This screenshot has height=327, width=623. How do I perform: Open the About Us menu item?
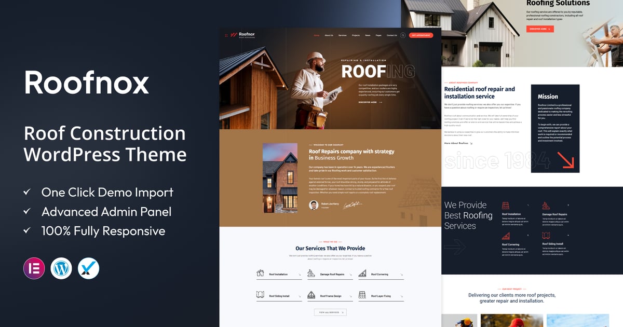[329, 35]
